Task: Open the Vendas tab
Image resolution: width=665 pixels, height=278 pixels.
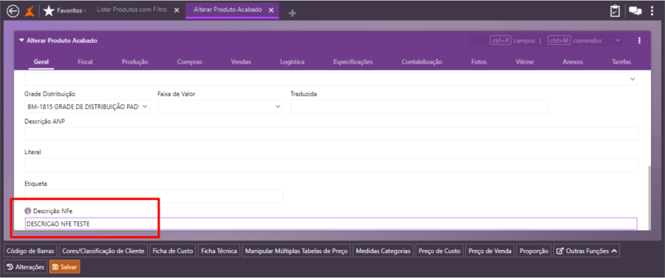Action: coord(241,62)
